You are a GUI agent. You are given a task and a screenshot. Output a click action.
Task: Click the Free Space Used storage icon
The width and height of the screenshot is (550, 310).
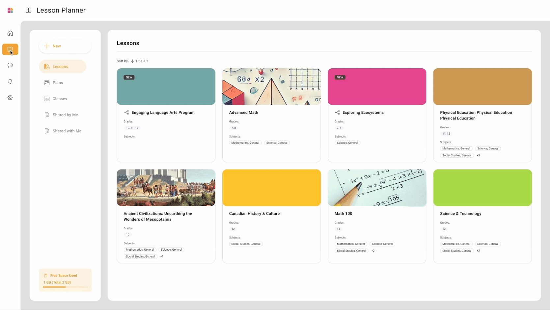46,276
